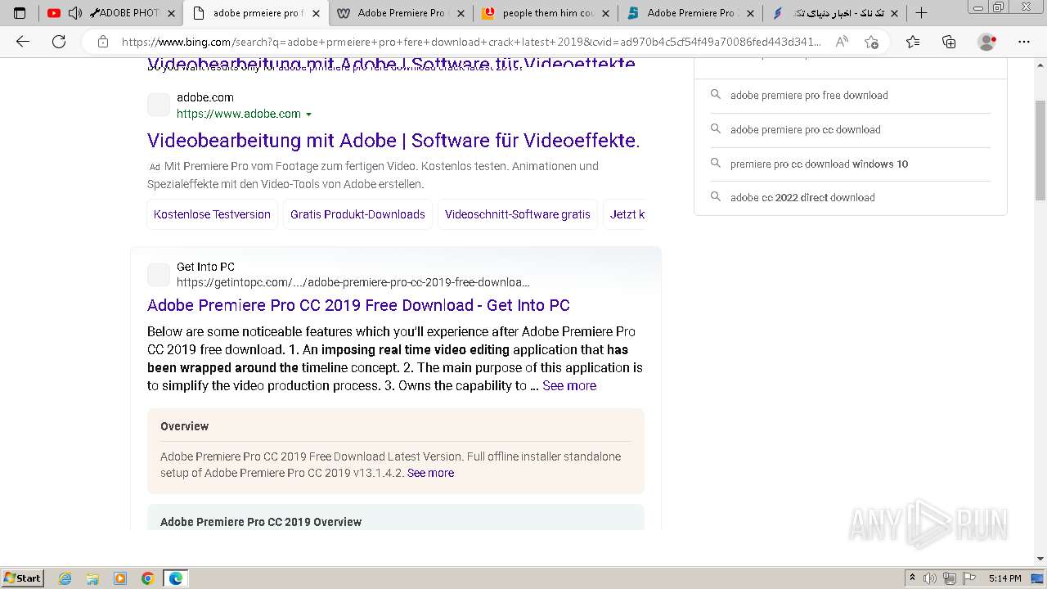Expand the adobe.com ad URL dropdown
1047x589 pixels.
tap(308, 115)
